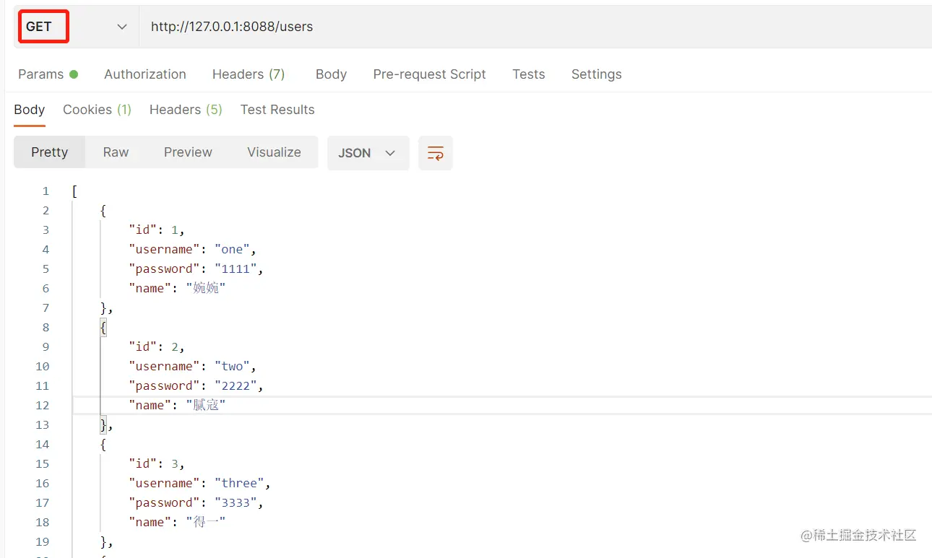
Task: Open the Pre-request Script tab
Action: tap(429, 74)
